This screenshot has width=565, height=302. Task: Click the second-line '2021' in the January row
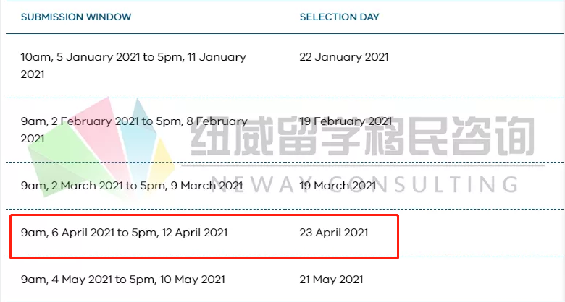point(33,74)
